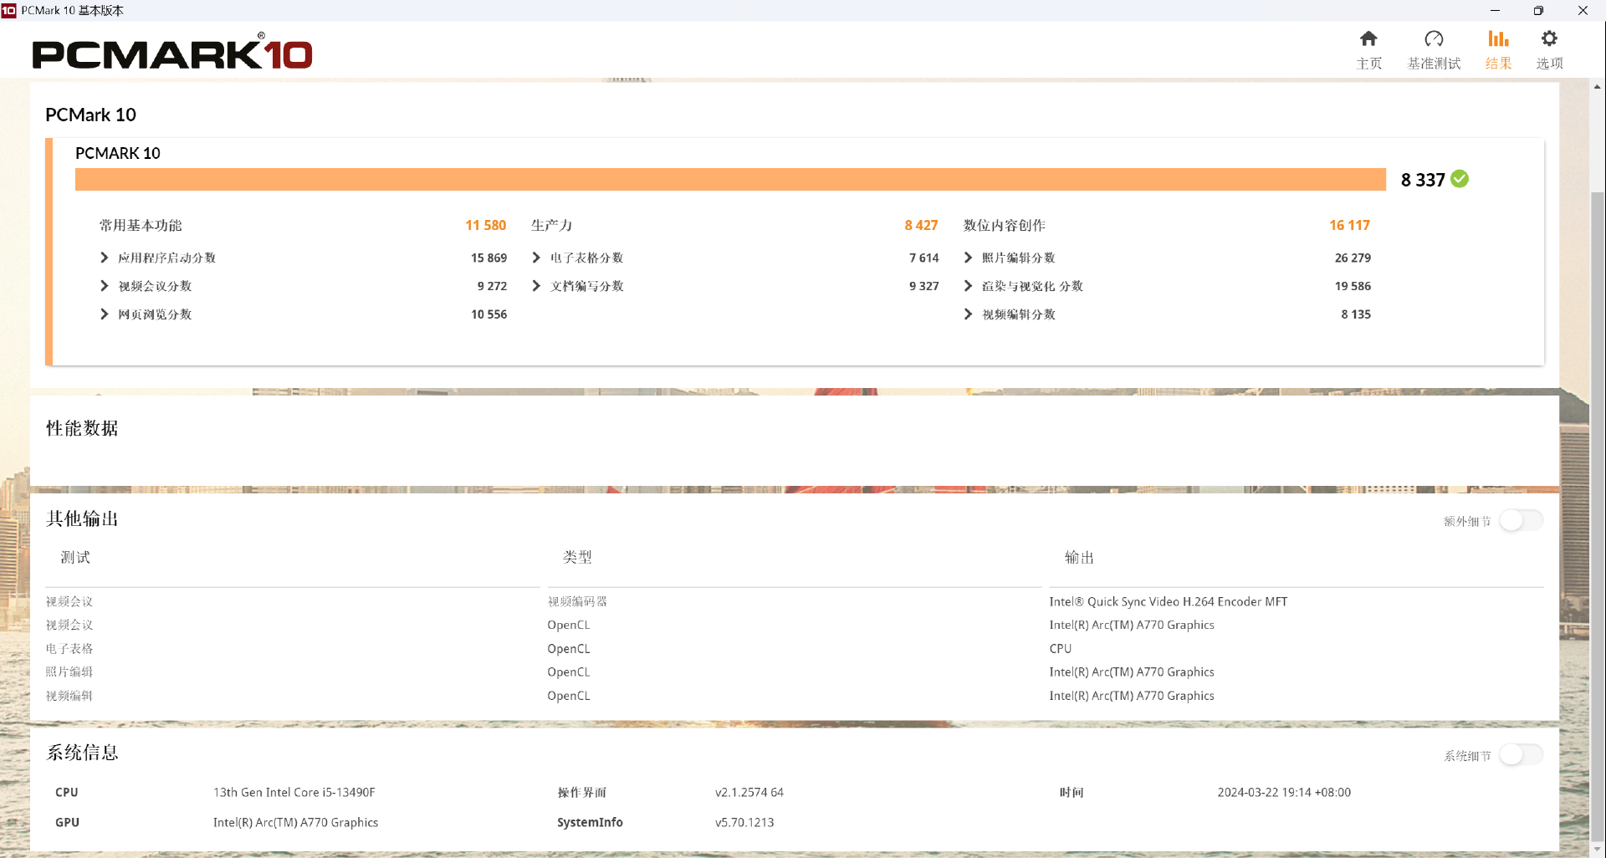Click the 输出 column header
The image size is (1606, 858).
point(1079,557)
